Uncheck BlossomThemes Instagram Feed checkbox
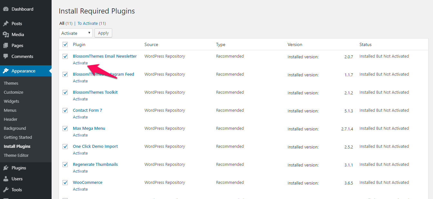Screen dimensions: 433x199 click(x=65, y=74)
